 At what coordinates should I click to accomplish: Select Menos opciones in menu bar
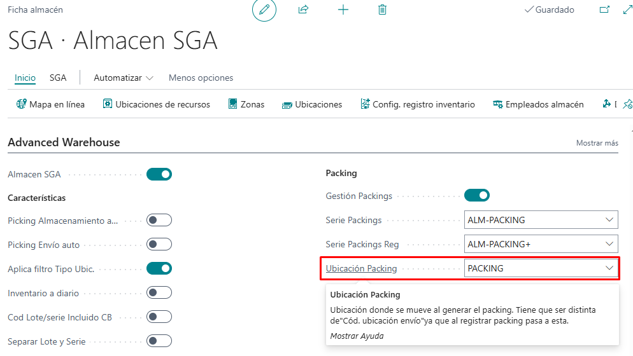(x=201, y=78)
